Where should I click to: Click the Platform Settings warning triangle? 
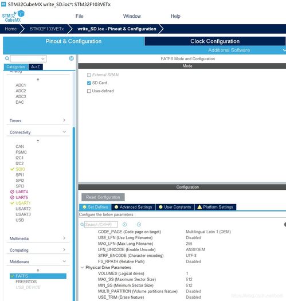click(x=199, y=207)
